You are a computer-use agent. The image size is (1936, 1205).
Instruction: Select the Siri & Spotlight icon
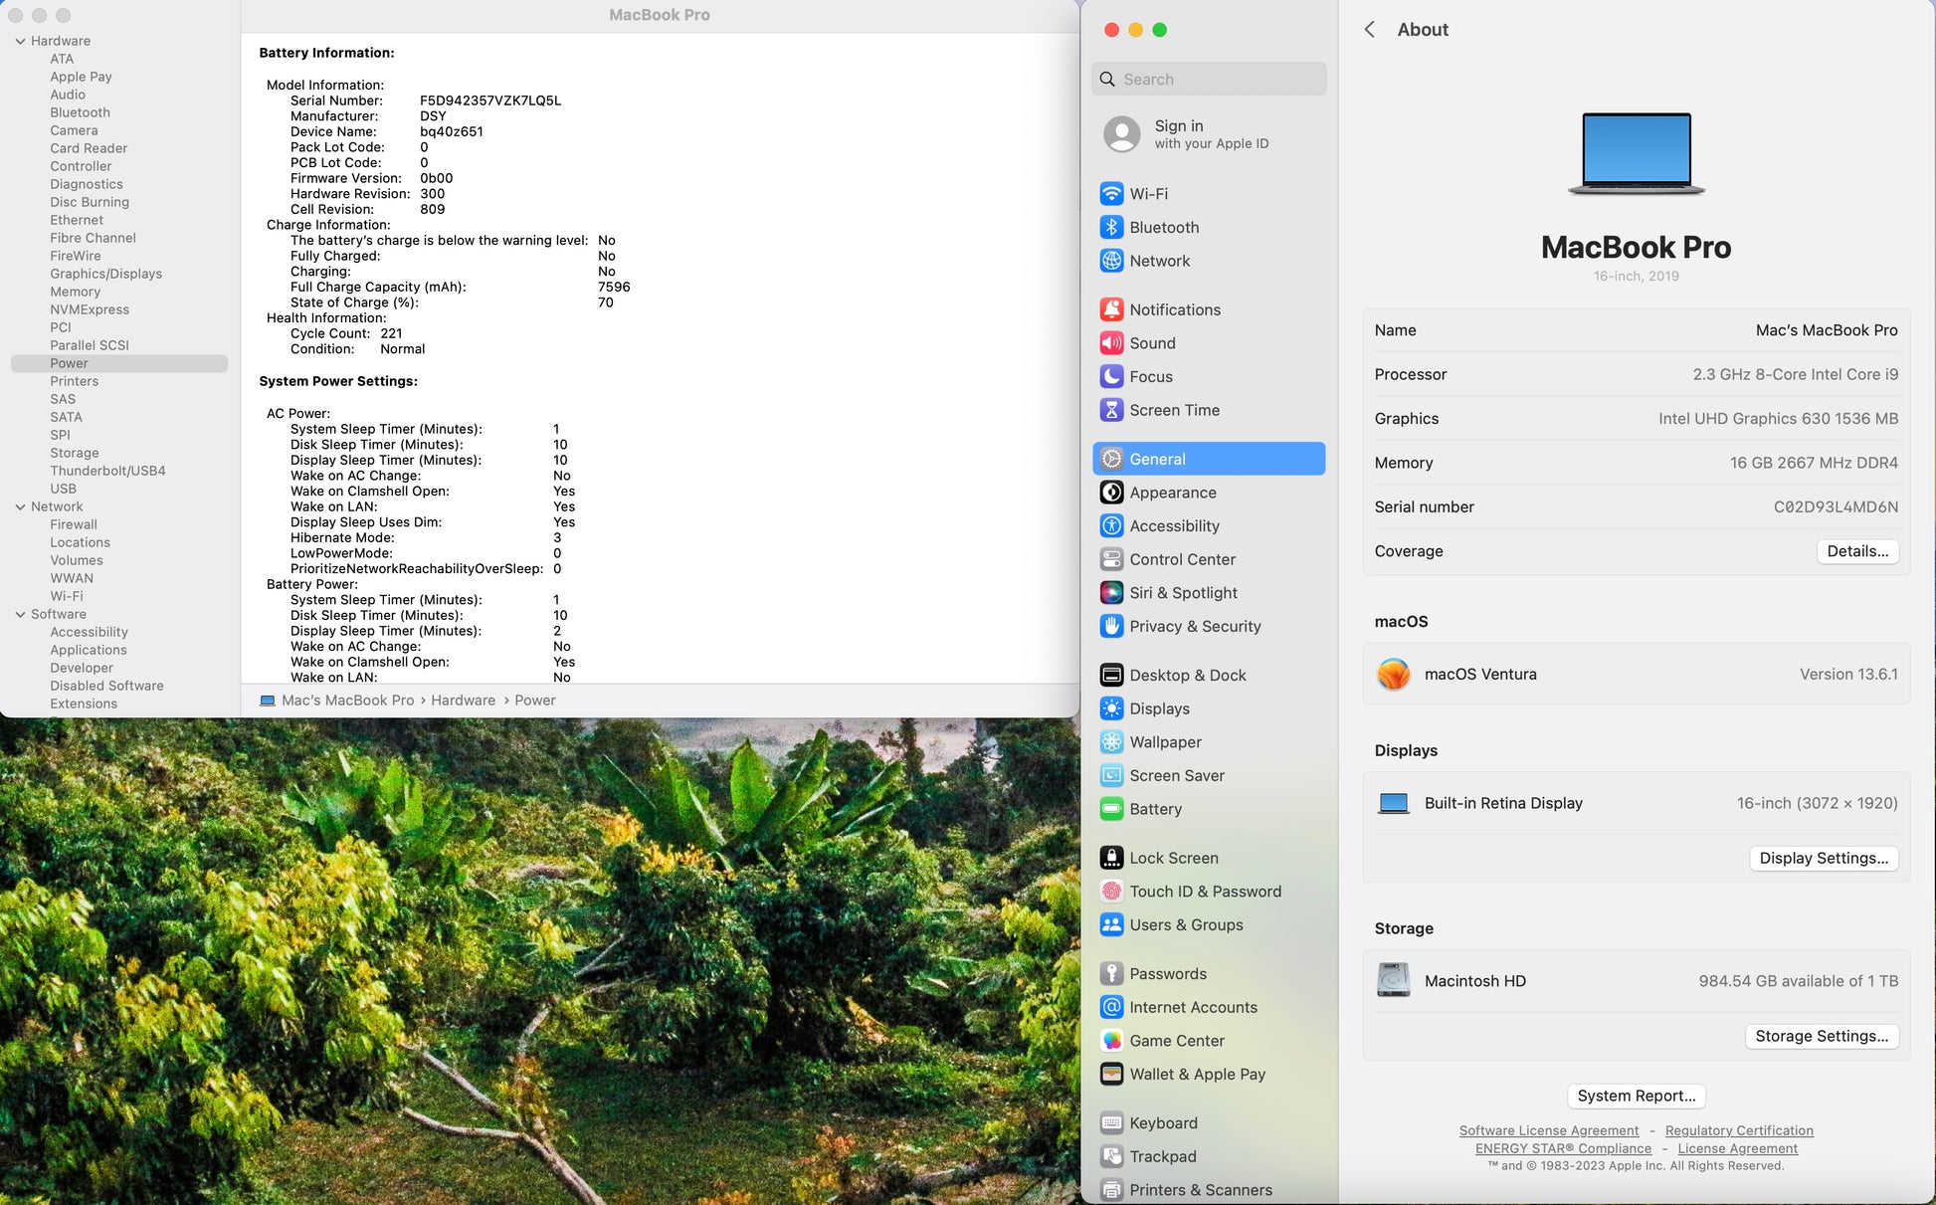pos(1111,593)
